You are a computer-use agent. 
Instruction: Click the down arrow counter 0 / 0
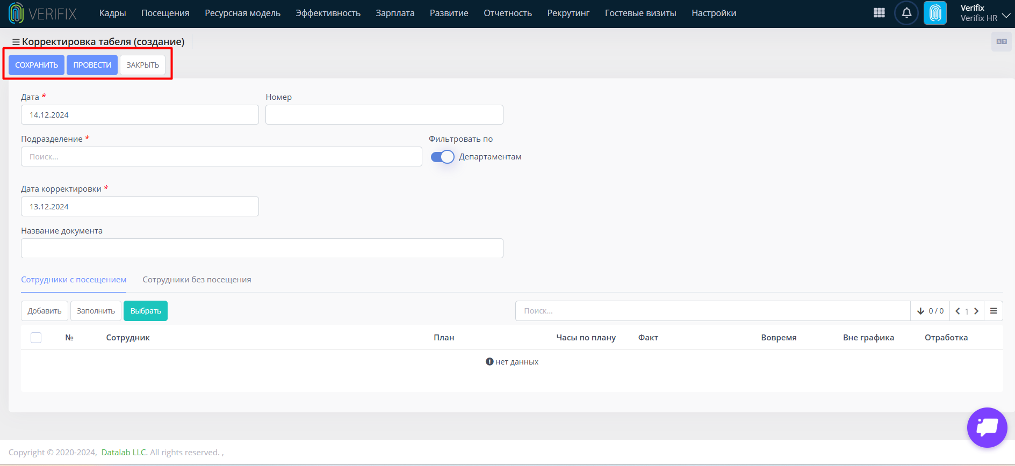point(930,311)
